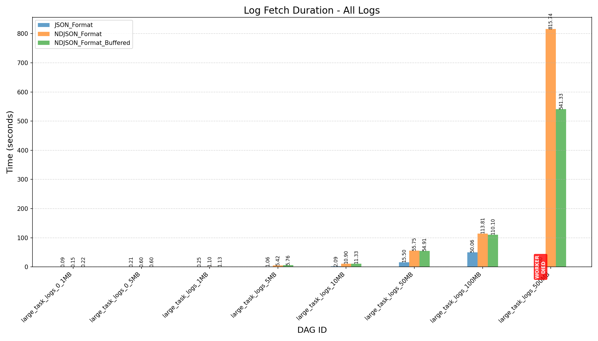Screen dimensions: 598x341
Task: Click the 800 y-axis tick label
Action: click(22, 34)
